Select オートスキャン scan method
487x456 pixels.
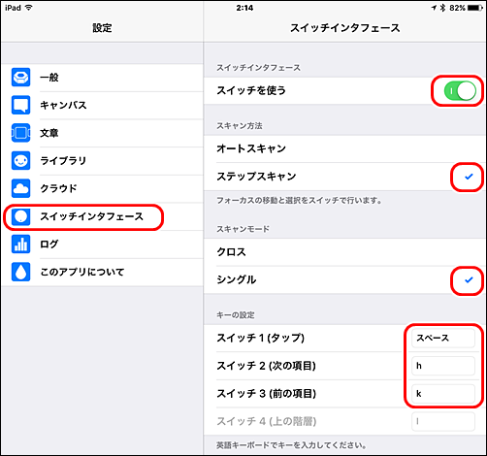click(345, 148)
